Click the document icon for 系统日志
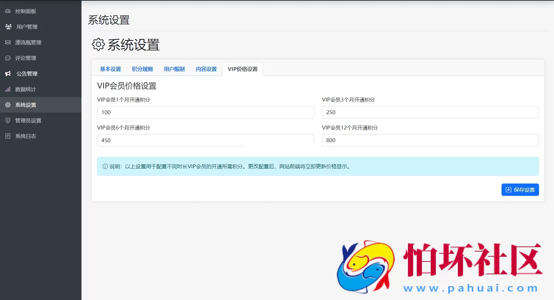 click(x=8, y=136)
